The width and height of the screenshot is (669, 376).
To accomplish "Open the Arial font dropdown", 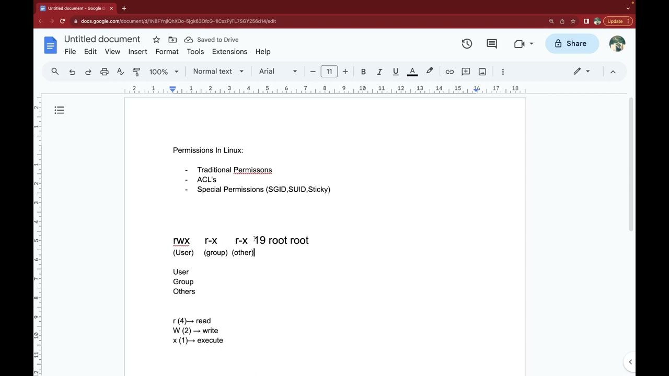I will [278, 72].
